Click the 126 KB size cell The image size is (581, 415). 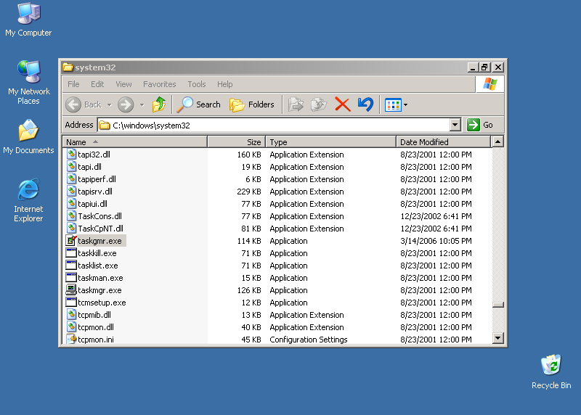(x=249, y=290)
